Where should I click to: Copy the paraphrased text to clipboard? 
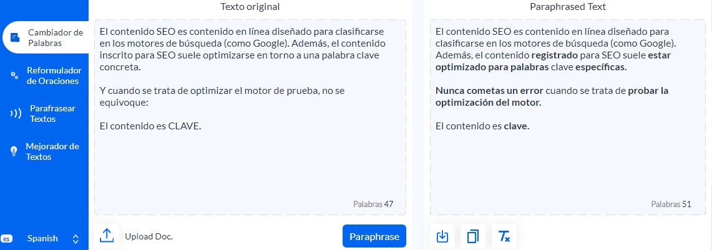tap(473, 236)
